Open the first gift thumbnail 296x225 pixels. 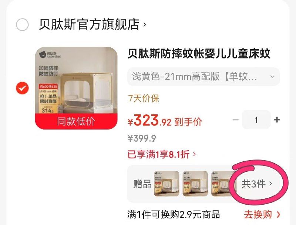coord(166,184)
